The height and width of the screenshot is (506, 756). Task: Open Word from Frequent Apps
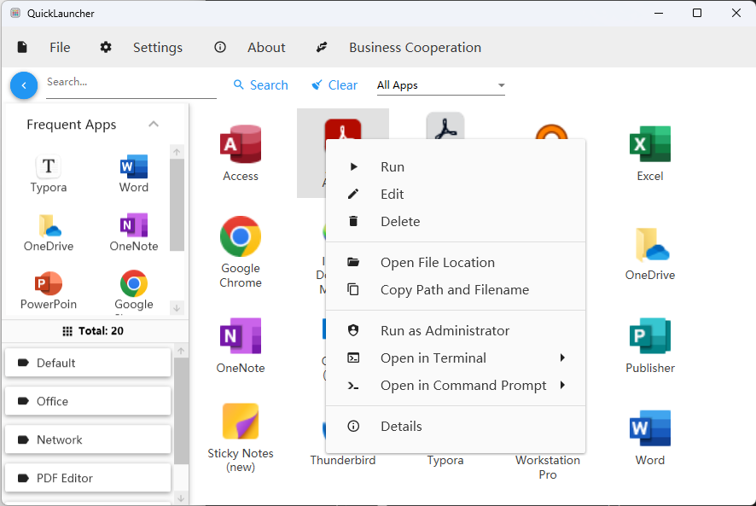click(134, 174)
